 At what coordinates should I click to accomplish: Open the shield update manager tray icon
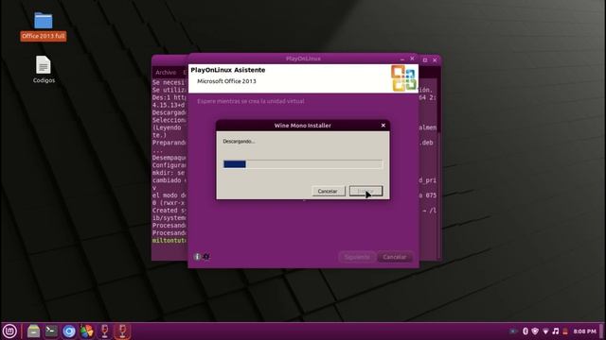(535, 331)
